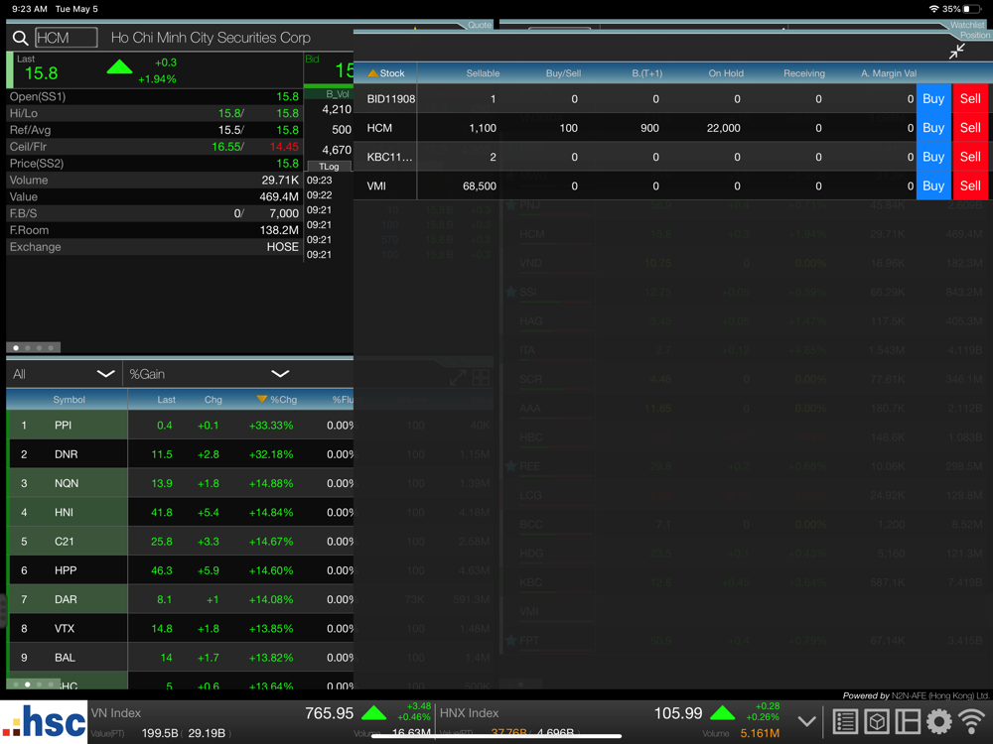993x744 pixels.
Task: Tap the connection signal icon in bottom toolbar
Action: 971,721
